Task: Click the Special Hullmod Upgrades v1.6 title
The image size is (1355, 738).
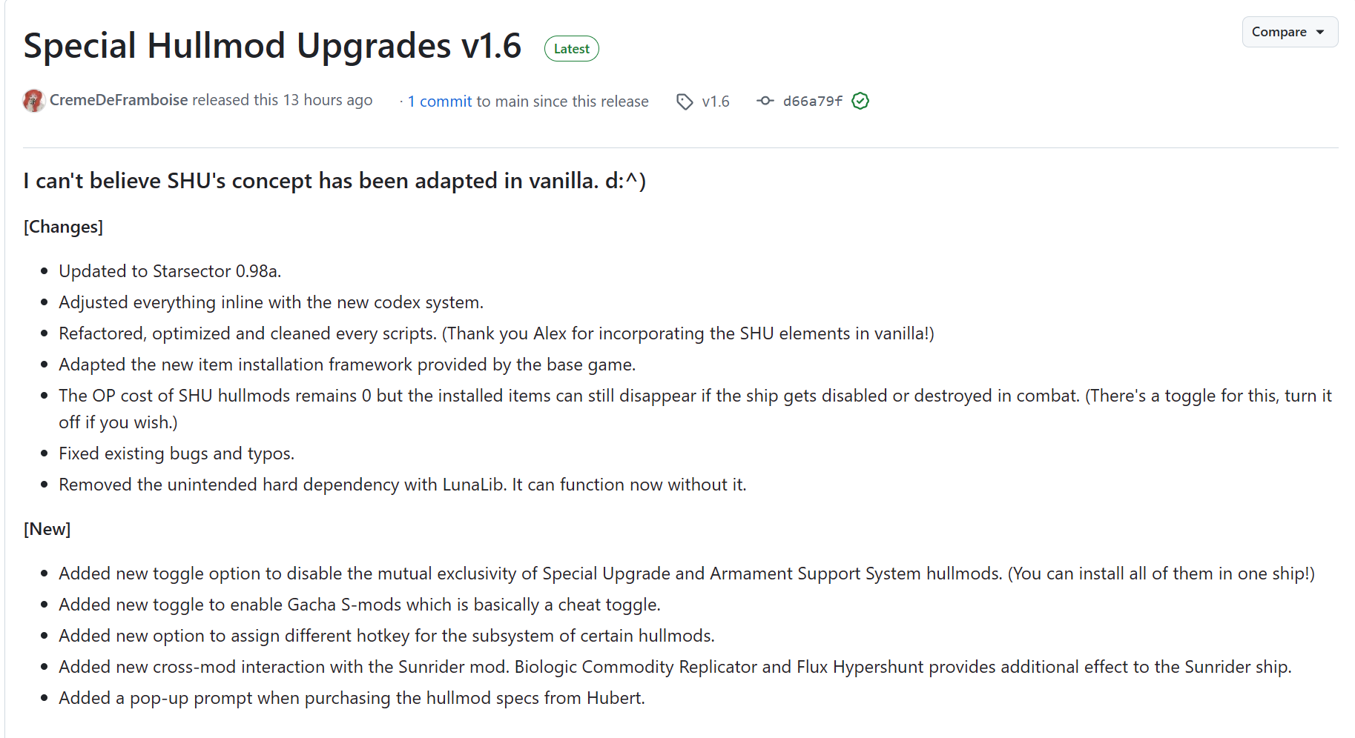Action: point(272,46)
